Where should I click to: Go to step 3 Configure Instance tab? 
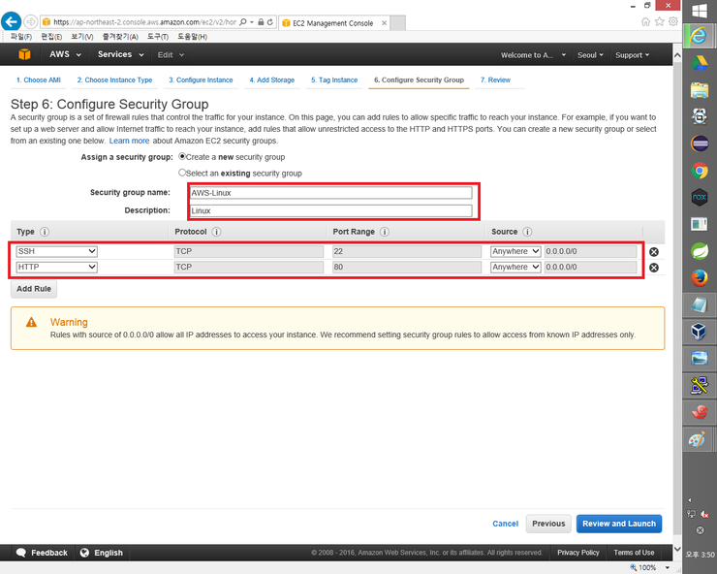(x=201, y=80)
